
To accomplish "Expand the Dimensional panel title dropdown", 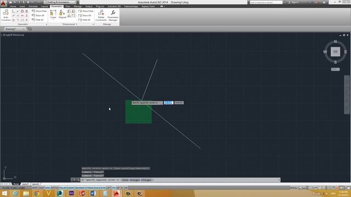I will click(x=70, y=24).
